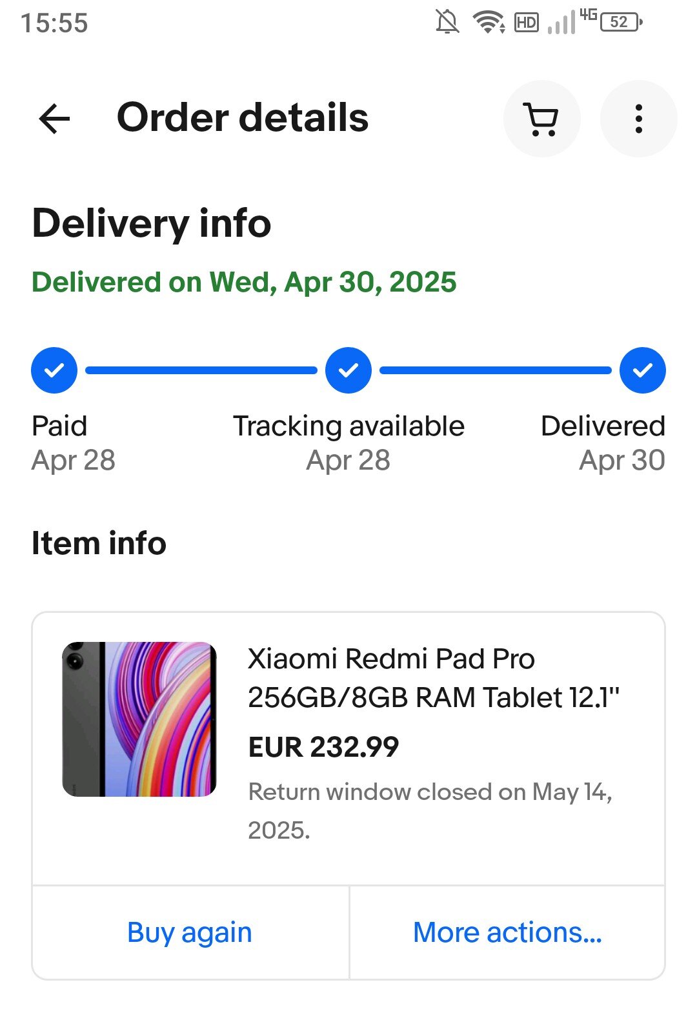Expand More actions options
The image size is (697, 1009).
point(507,932)
